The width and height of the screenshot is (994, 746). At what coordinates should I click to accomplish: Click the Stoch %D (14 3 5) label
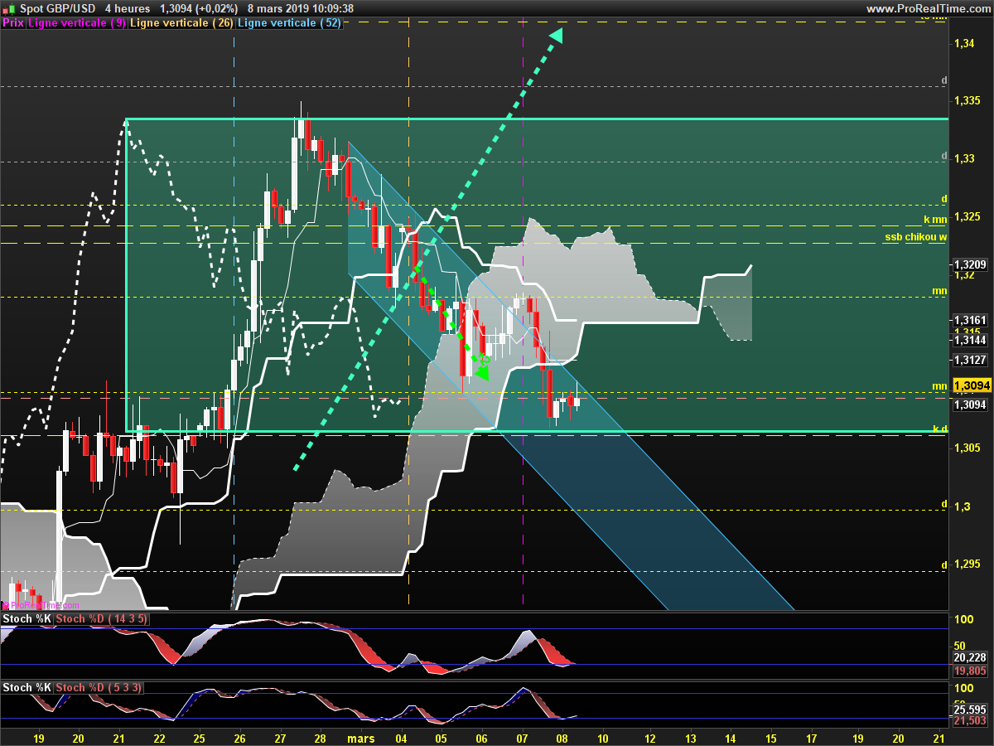pos(102,618)
